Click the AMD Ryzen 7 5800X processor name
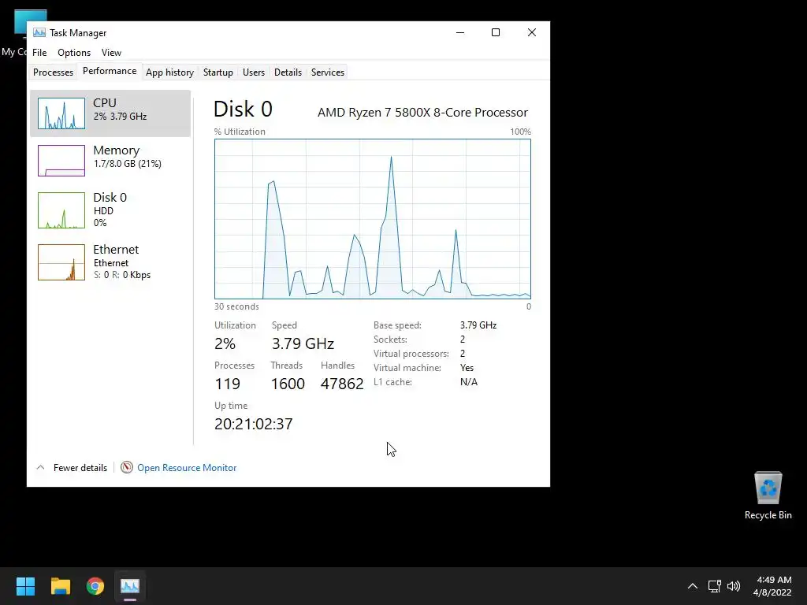Screen dimensions: 807x605 pyautogui.click(x=422, y=112)
